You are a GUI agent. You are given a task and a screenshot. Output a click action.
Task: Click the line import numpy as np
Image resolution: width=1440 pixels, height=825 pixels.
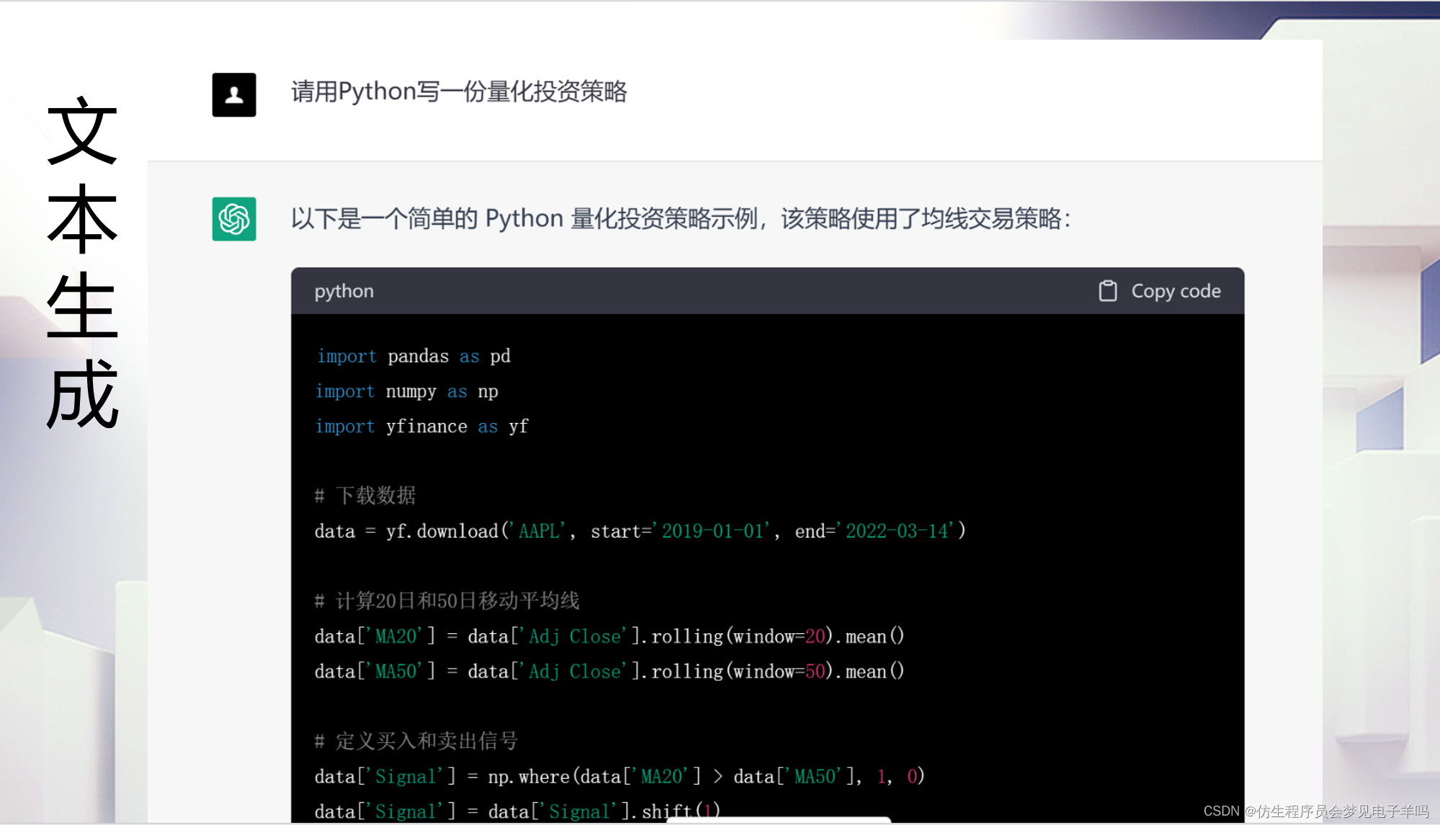(407, 391)
